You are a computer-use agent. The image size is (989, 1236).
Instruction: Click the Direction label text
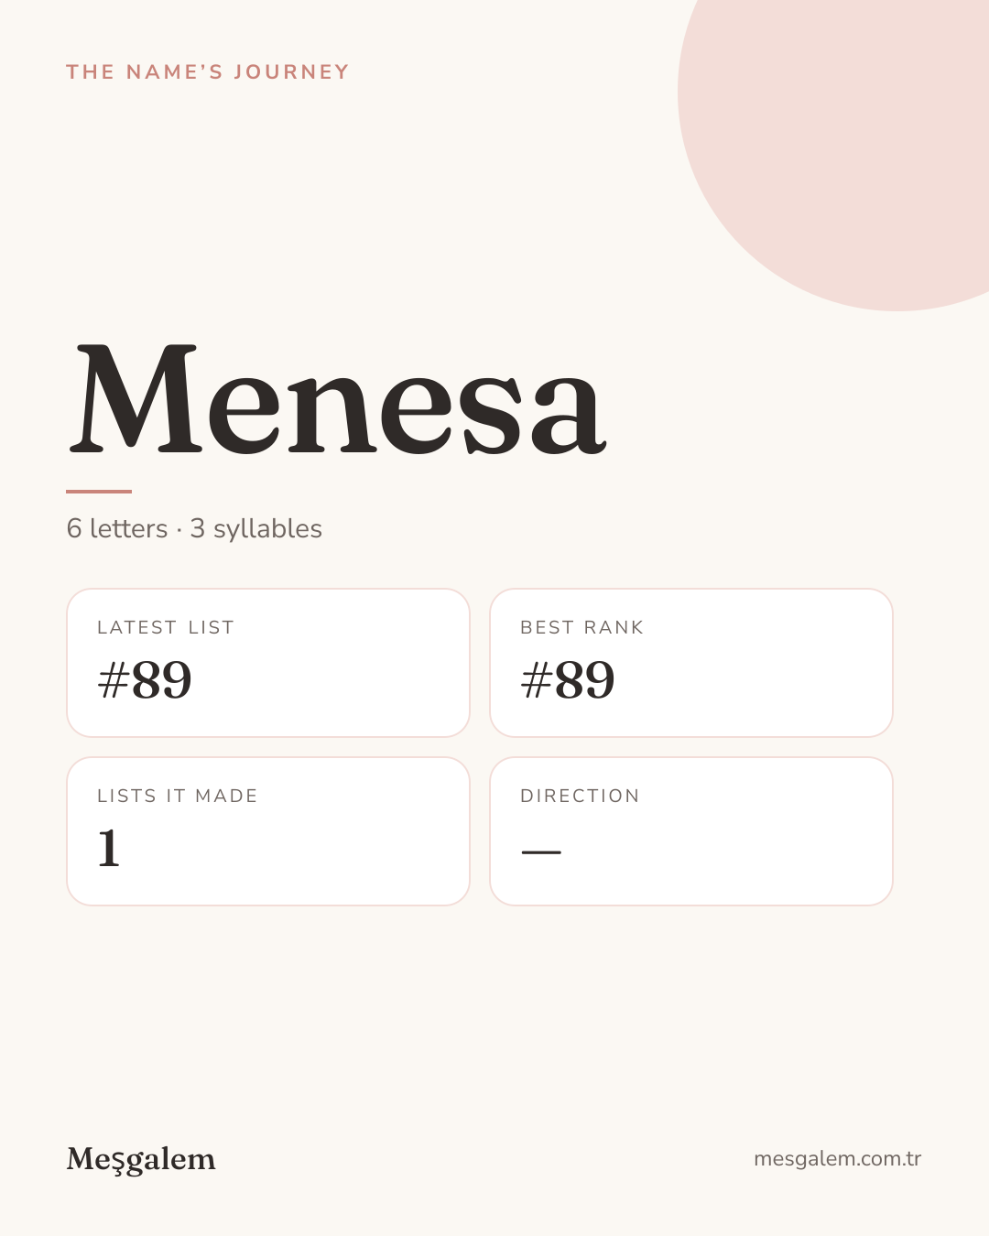580,796
